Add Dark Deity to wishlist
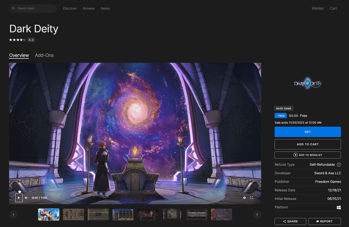The image size is (349, 227). pos(308,155)
